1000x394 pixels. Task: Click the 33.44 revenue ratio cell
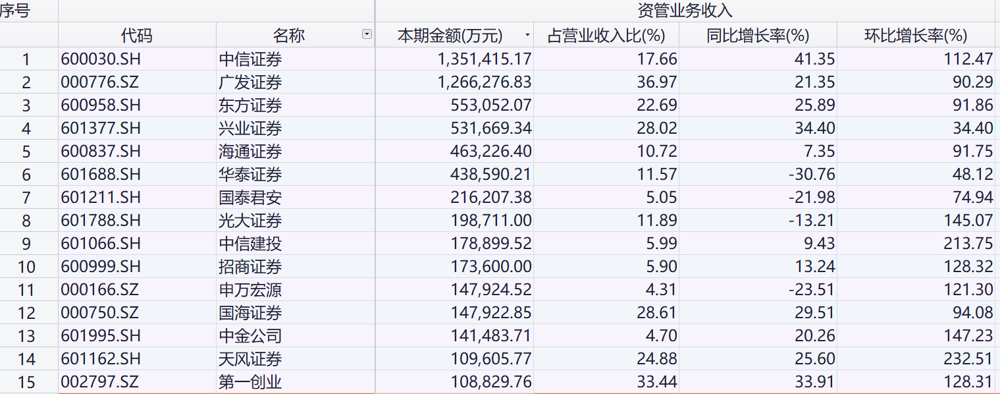coord(606,382)
